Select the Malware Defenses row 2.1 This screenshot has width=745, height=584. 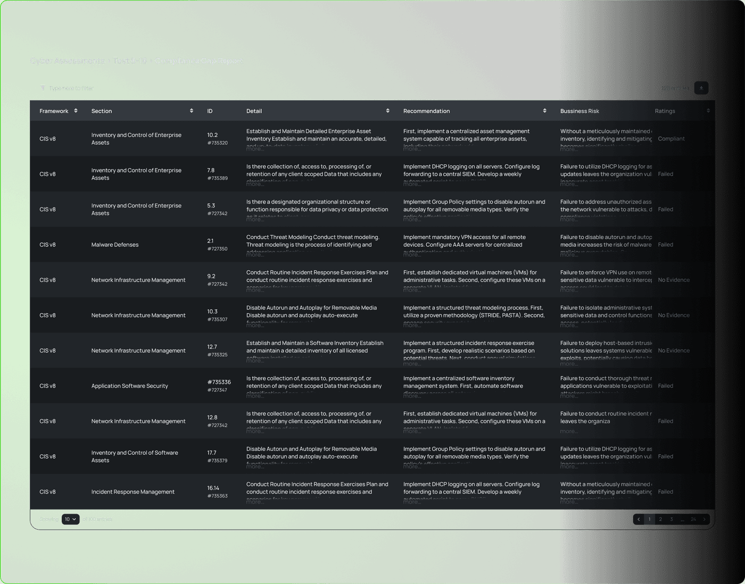[114, 245]
